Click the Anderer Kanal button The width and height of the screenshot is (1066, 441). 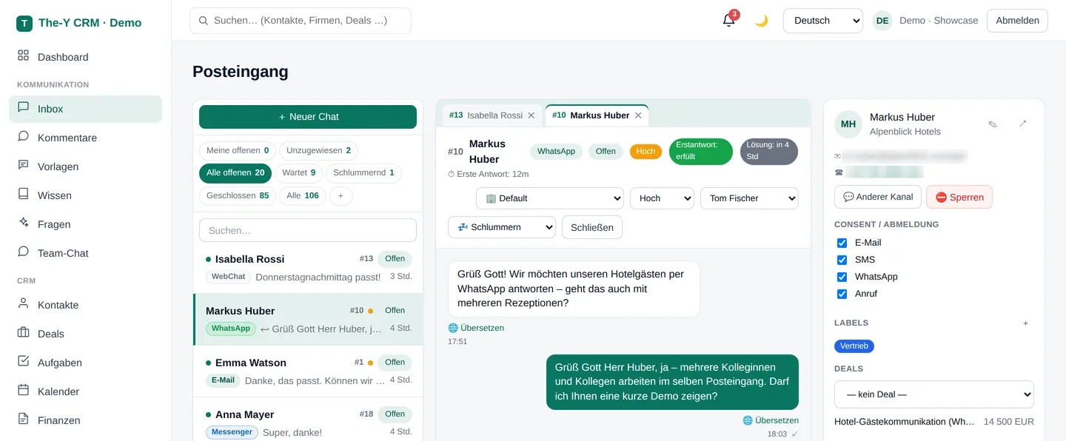coord(877,197)
